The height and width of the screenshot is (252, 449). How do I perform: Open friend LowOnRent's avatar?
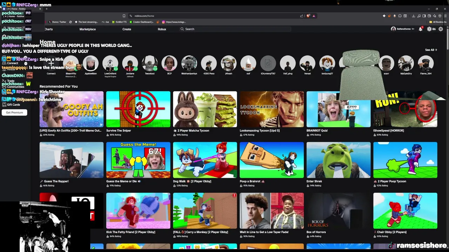110,63
